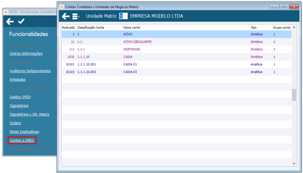Screen dimensions: 303x173
Task: Open Signatários x UN. Matriz link
Action: [x=30, y=114]
